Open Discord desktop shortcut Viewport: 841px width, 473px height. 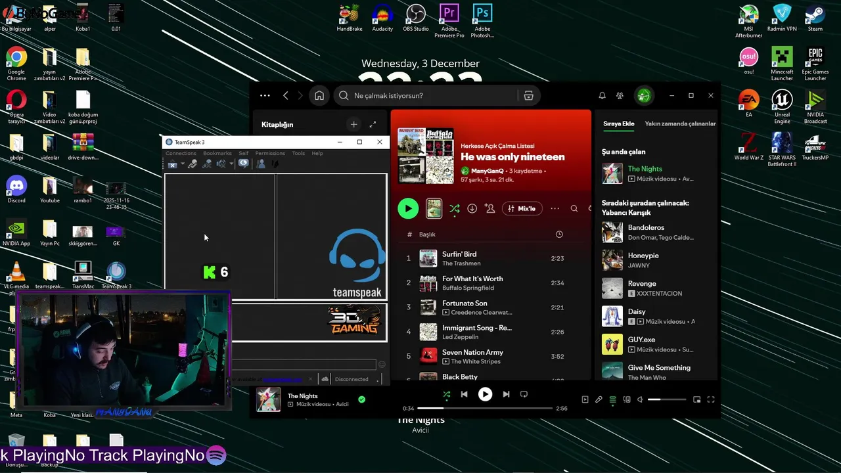[x=16, y=191]
